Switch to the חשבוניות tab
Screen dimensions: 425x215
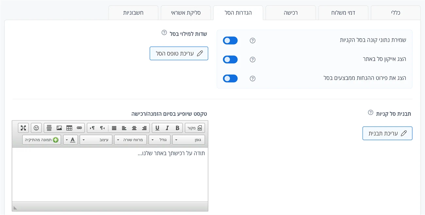point(133,13)
